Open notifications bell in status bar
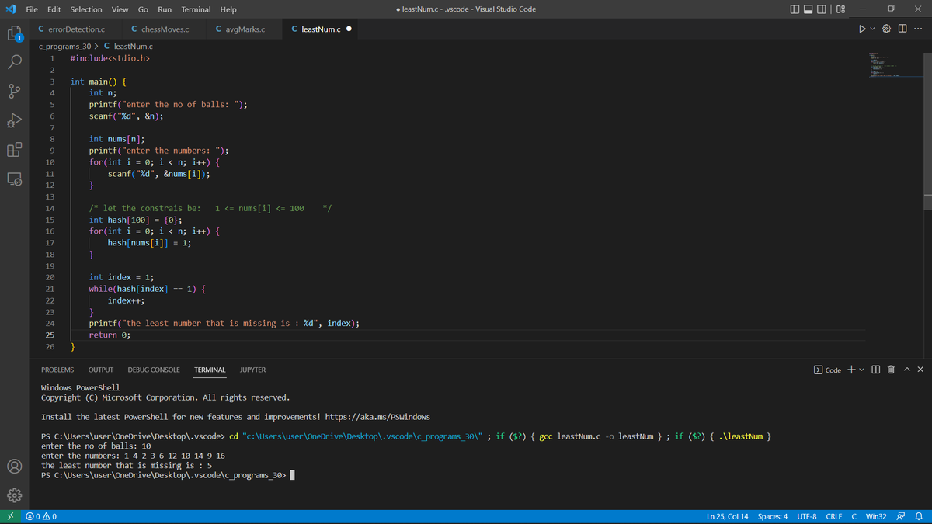 (917, 516)
